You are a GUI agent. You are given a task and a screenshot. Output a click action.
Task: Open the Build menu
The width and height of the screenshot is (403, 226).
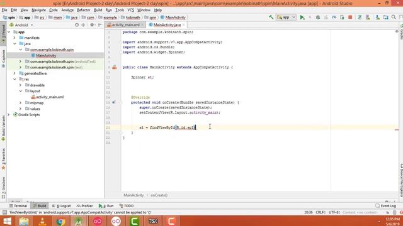[x=98, y=10]
